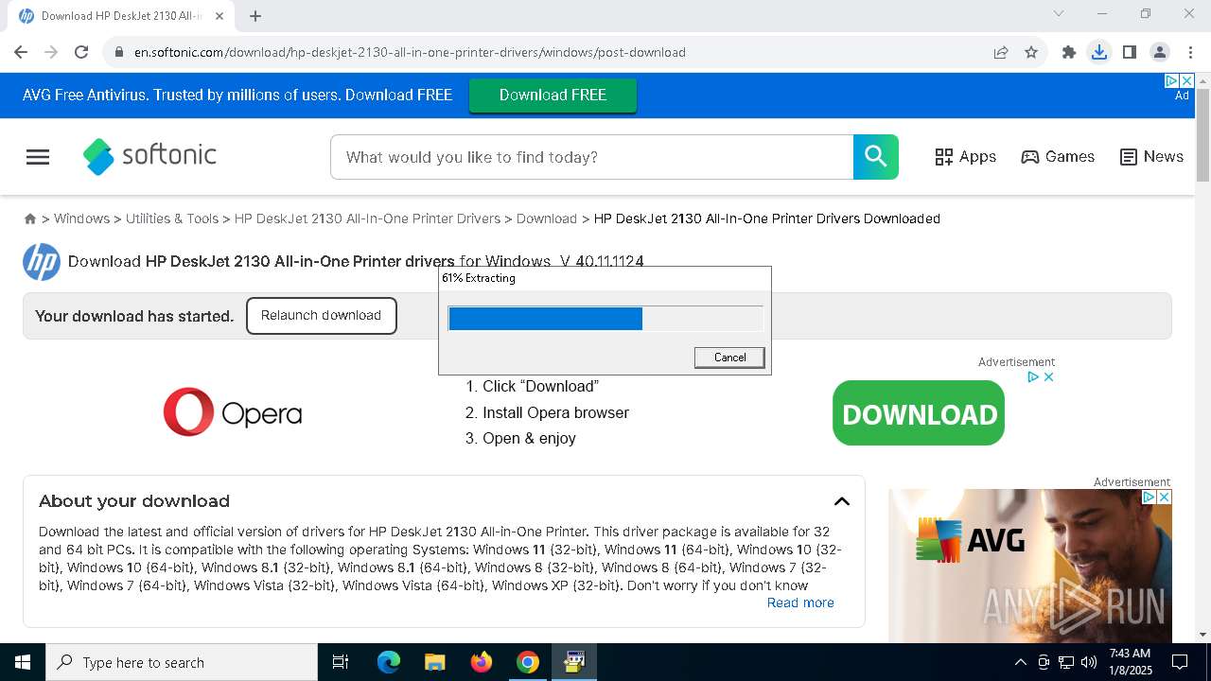Share this page icon in address bar

(x=1001, y=52)
